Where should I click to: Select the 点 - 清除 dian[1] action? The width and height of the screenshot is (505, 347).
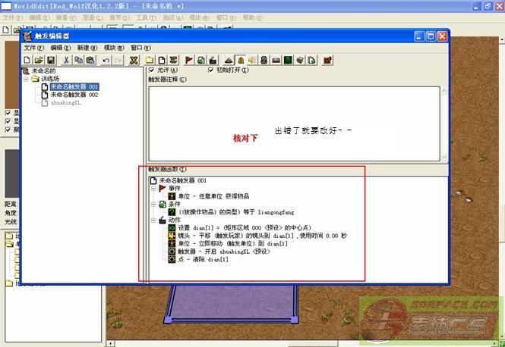(203, 260)
